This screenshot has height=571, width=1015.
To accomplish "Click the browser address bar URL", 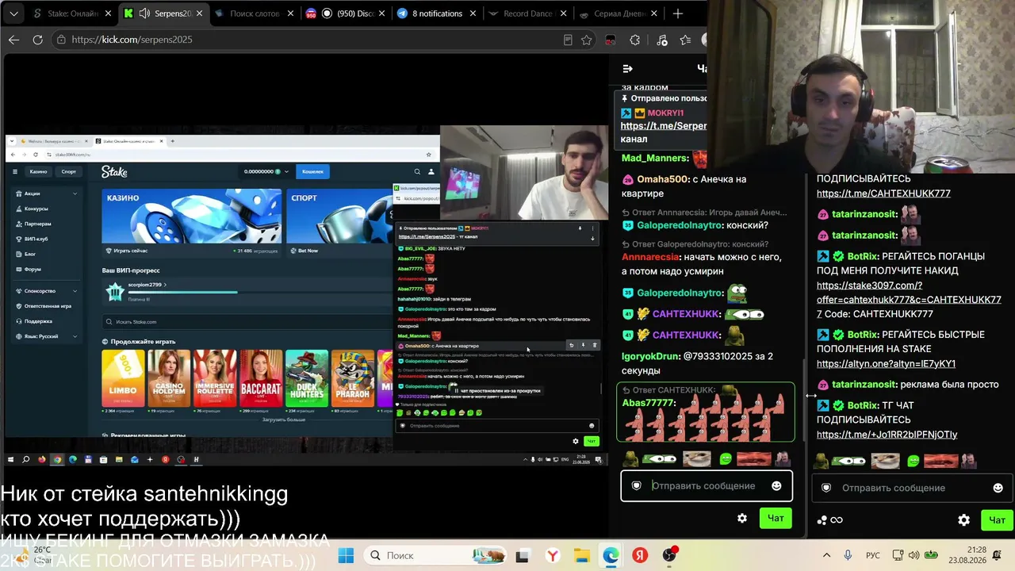I will click(132, 40).
